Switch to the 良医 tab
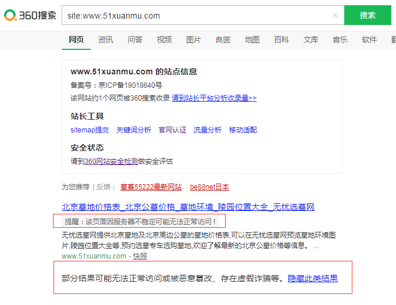The image size is (396, 305). (x=223, y=40)
